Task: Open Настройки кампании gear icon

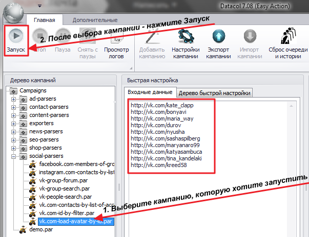Action: 186,36
